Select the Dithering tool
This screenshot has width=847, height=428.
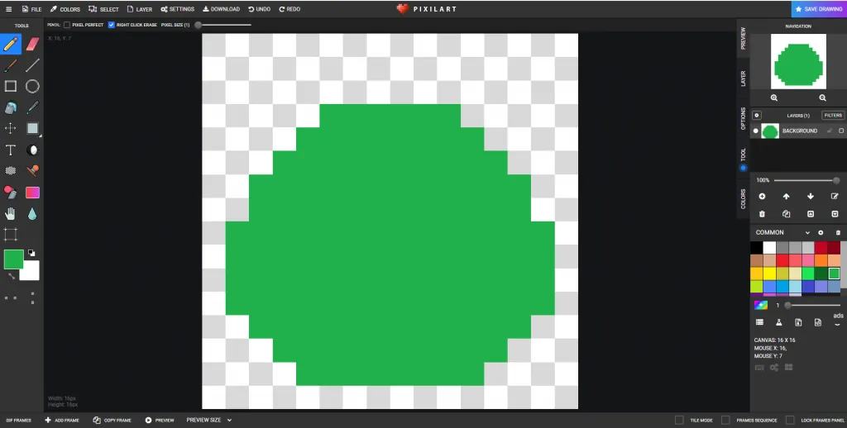11,170
